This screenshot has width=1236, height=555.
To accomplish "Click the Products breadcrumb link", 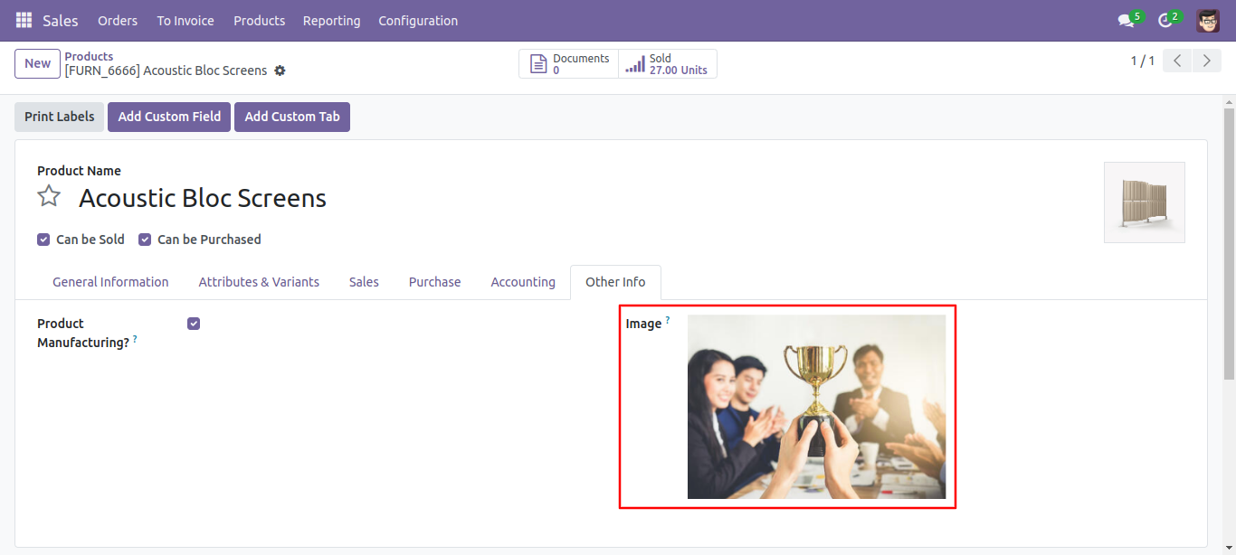I will (89, 56).
